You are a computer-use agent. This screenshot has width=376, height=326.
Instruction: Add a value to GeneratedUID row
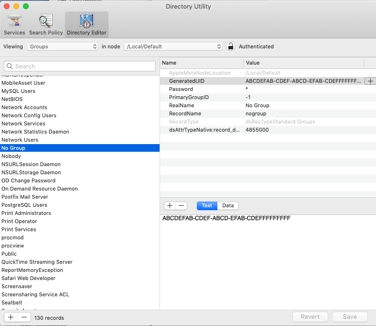(370, 81)
